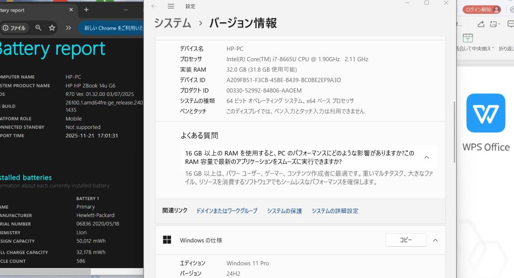Viewport: 514px width, 278px height.
Task: Open the Domain or workgroup link
Action: pyautogui.click(x=227, y=211)
